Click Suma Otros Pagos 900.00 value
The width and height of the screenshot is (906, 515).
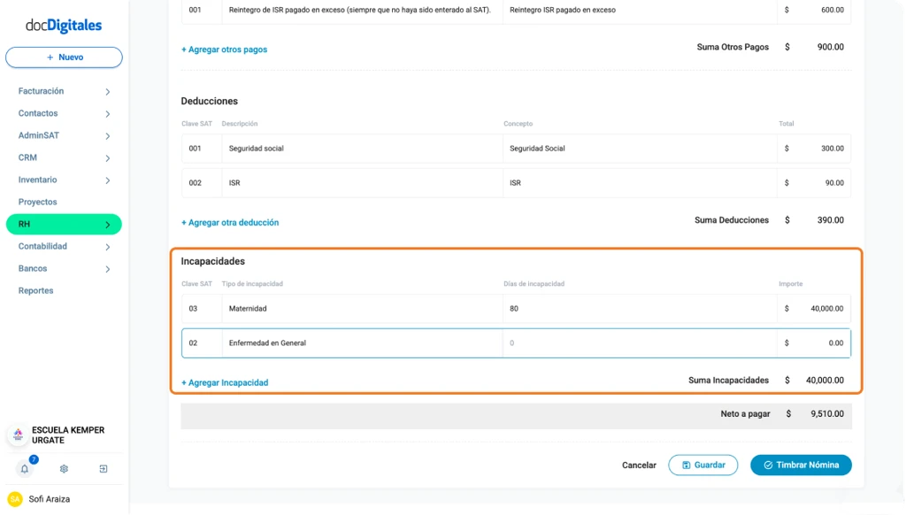830,48
